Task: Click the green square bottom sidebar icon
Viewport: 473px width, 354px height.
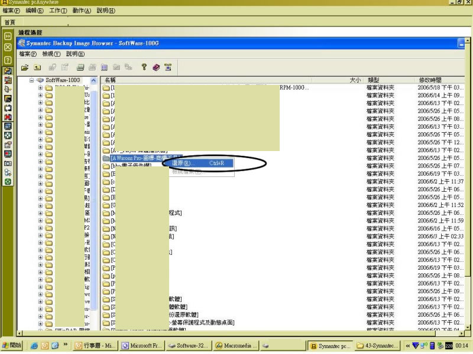Action: pos(8,182)
